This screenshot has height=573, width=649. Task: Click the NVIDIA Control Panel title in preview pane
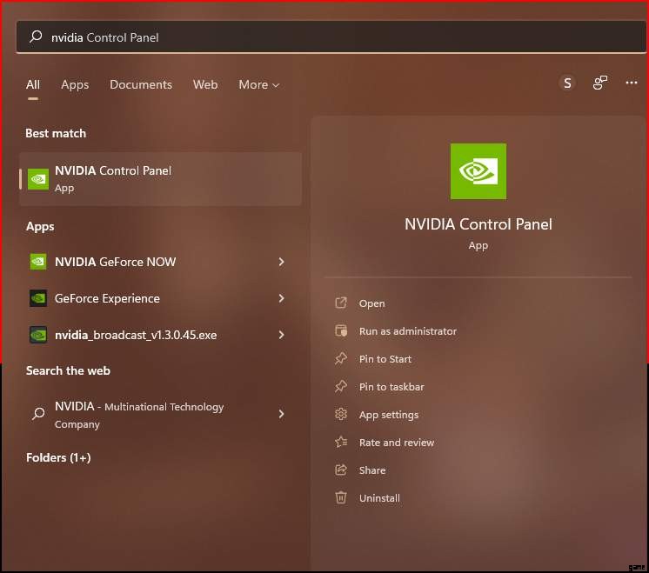click(478, 223)
